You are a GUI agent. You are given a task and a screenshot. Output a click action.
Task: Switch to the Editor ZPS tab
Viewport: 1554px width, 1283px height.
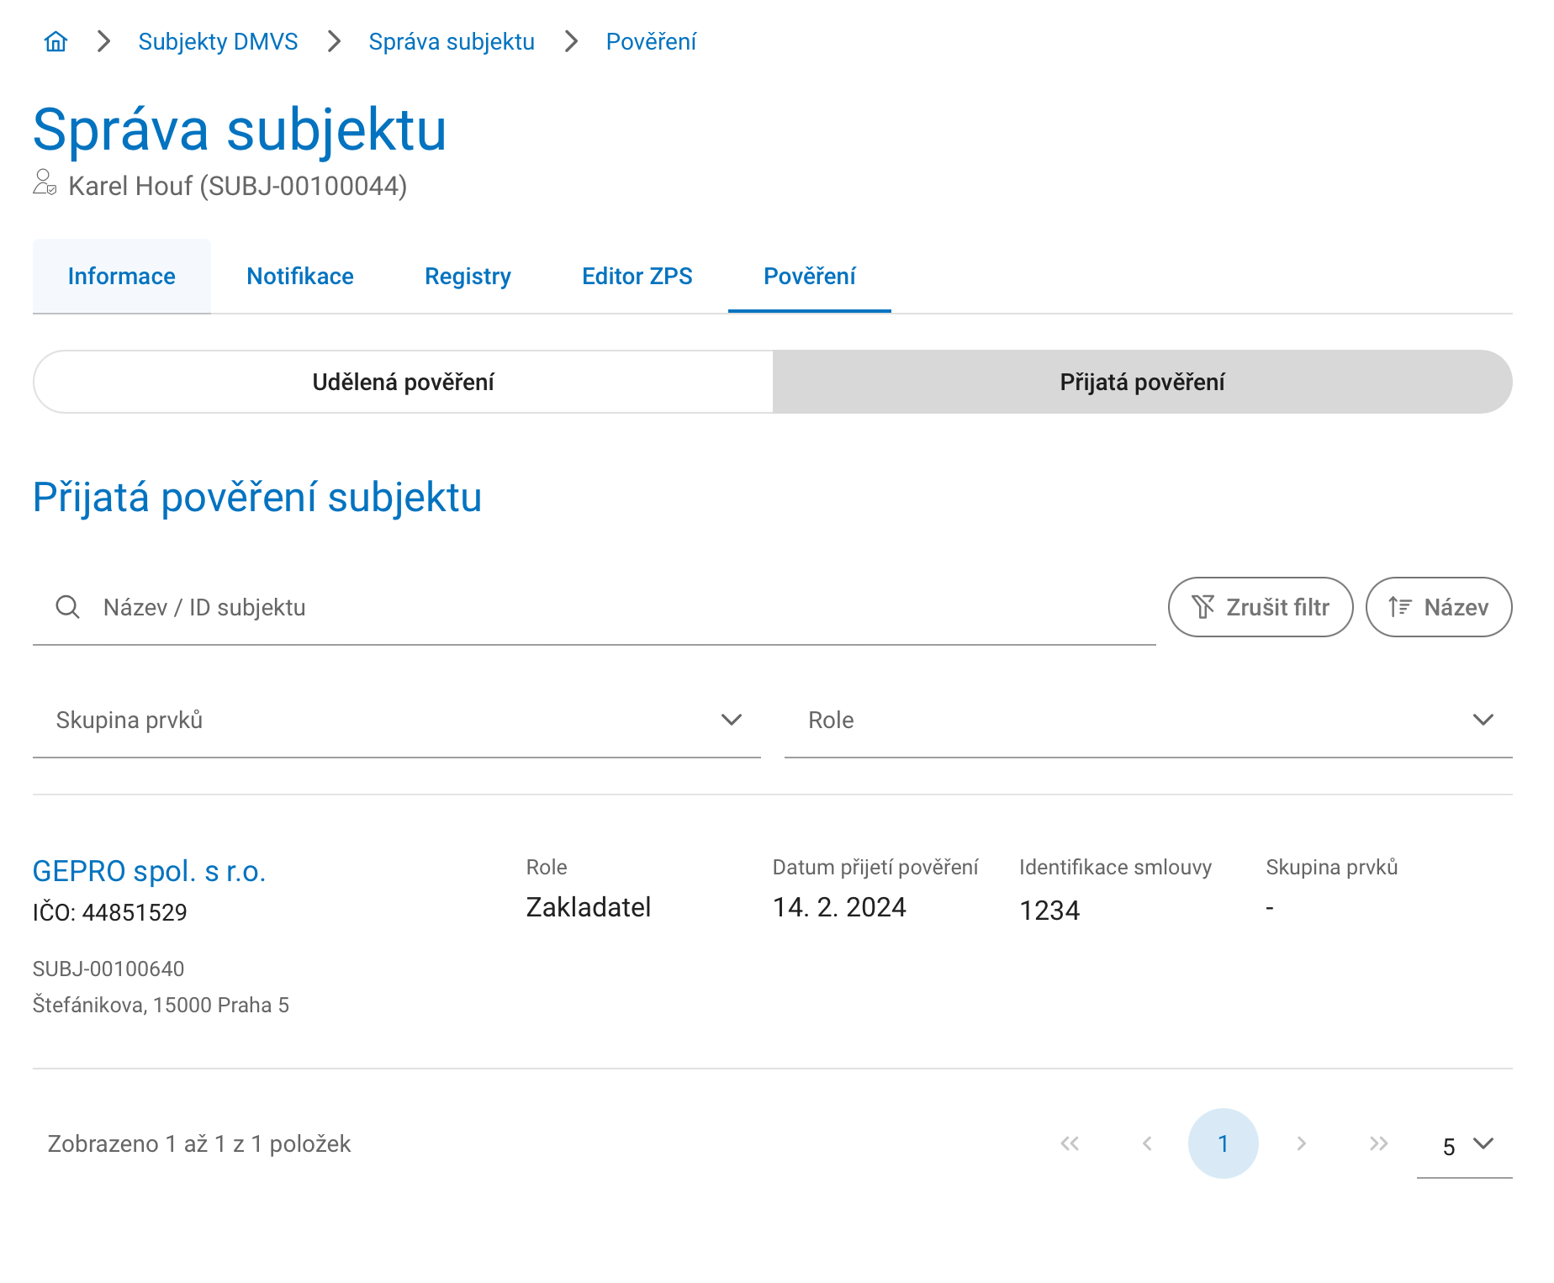pos(637,276)
